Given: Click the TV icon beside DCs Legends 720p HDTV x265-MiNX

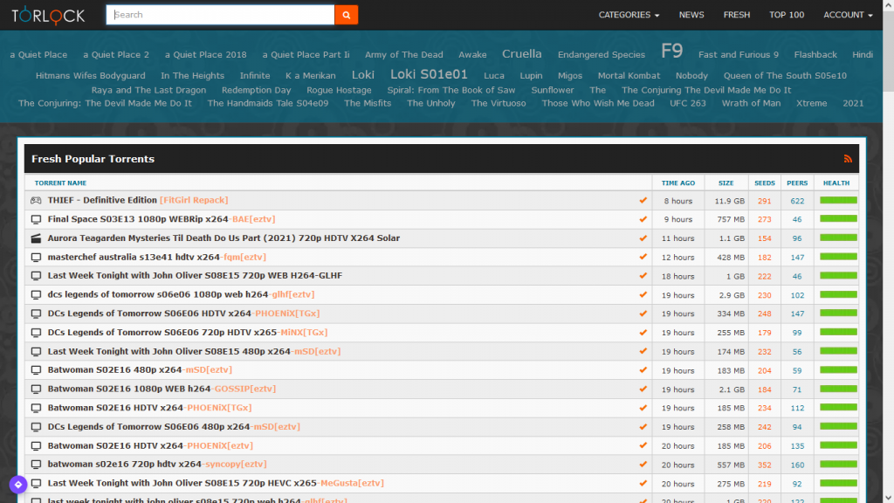Looking at the screenshot, I should [36, 333].
